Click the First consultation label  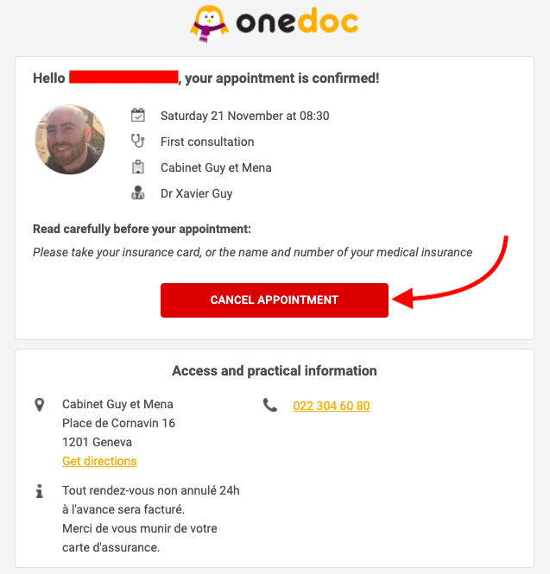207,142
